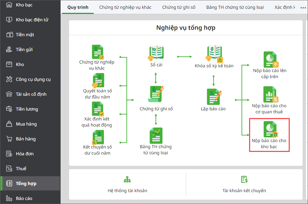This screenshot has width=308, height=204.
Task: Click the Sổ cái label
Action: [156, 65]
